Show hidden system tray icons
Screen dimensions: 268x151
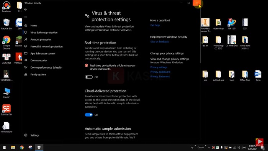pyautogui.click(x=209, y=148)
